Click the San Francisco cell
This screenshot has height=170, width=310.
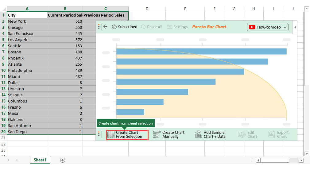(27, 34)
